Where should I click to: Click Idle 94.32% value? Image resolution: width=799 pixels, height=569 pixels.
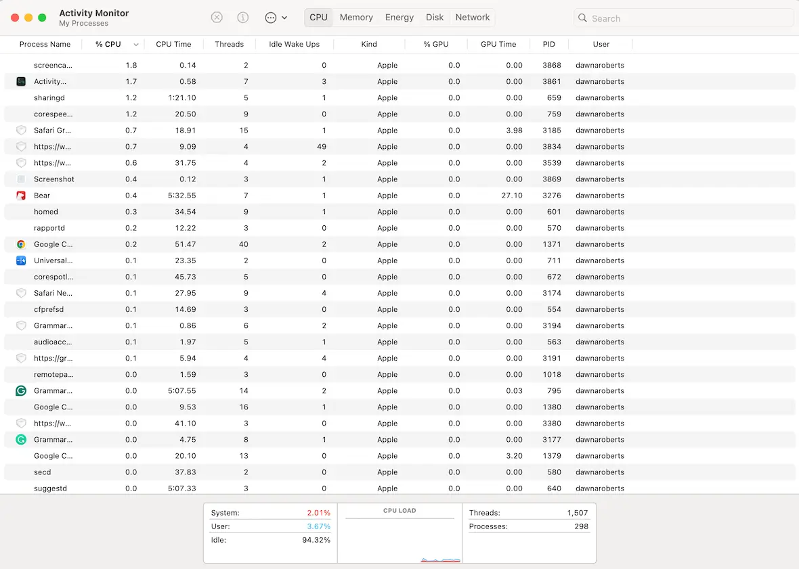click(x=316, y=540)
